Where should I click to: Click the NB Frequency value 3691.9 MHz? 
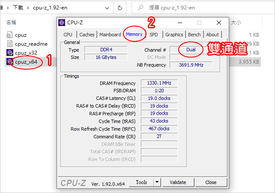point(191,65)
